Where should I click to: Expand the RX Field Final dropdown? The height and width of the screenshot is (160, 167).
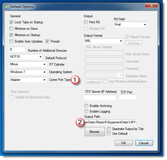(x=130, y=24)
